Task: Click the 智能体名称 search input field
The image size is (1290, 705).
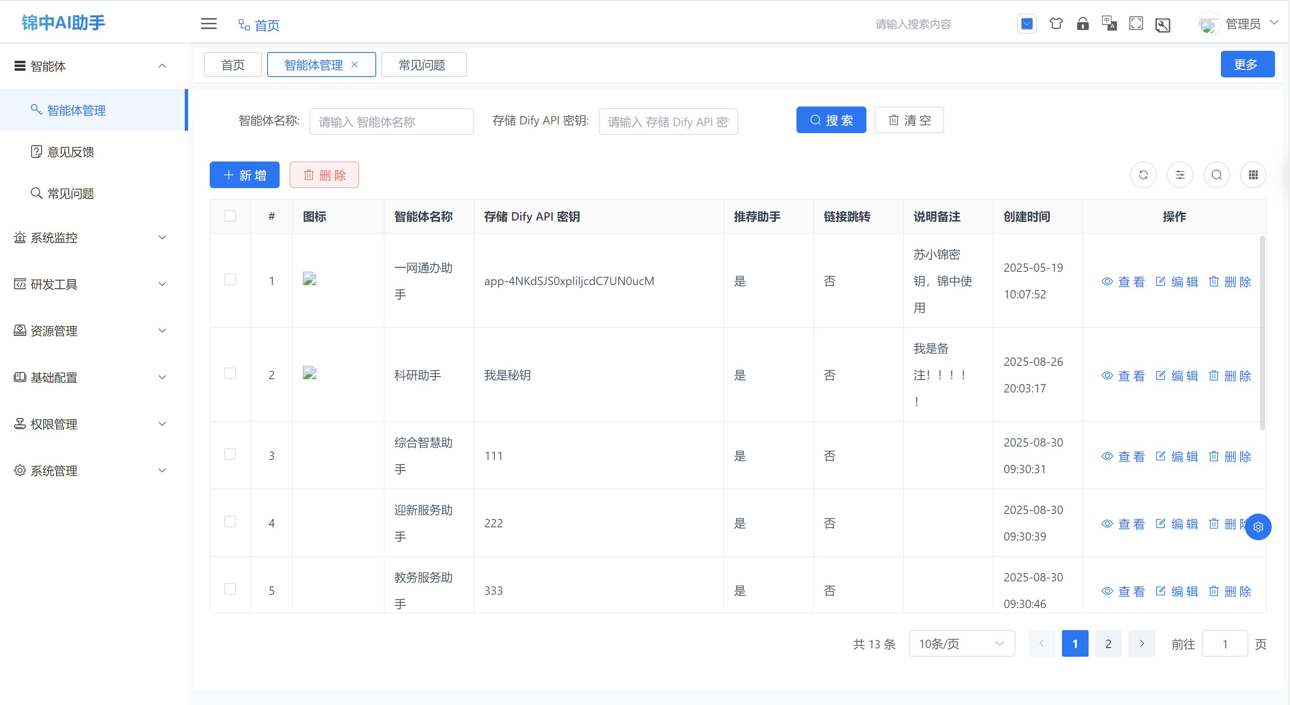Action: point(391,122)
